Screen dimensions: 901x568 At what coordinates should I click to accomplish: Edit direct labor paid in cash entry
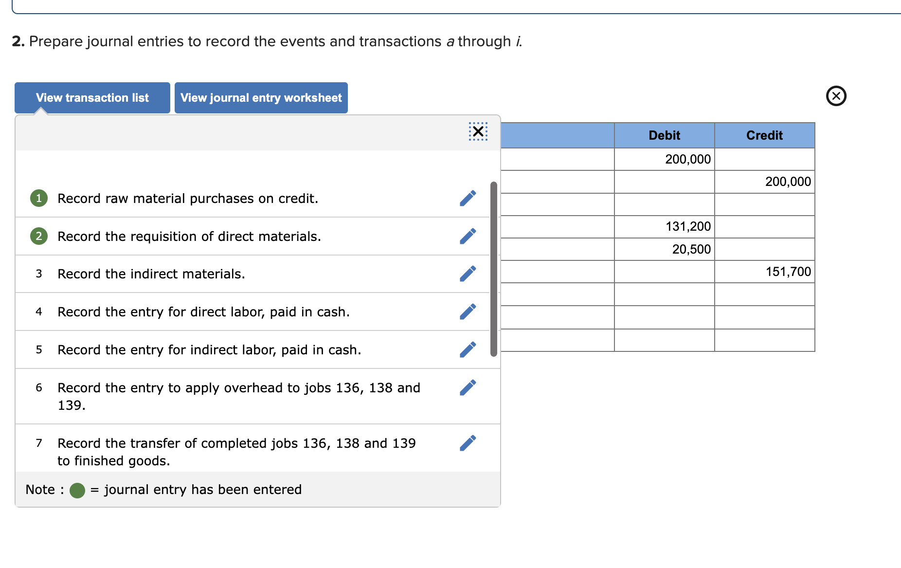[468, 311]
